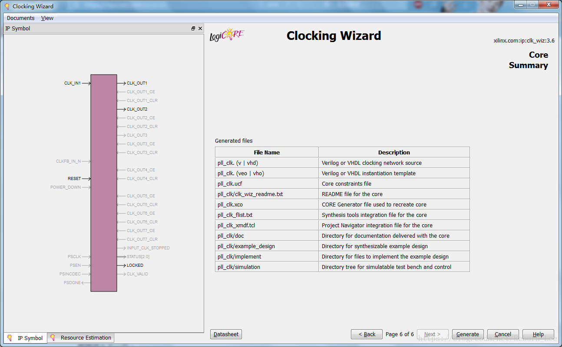Undock the IP Symbol panel
This screenshot has width=562, height=347.
click(193, 28)
